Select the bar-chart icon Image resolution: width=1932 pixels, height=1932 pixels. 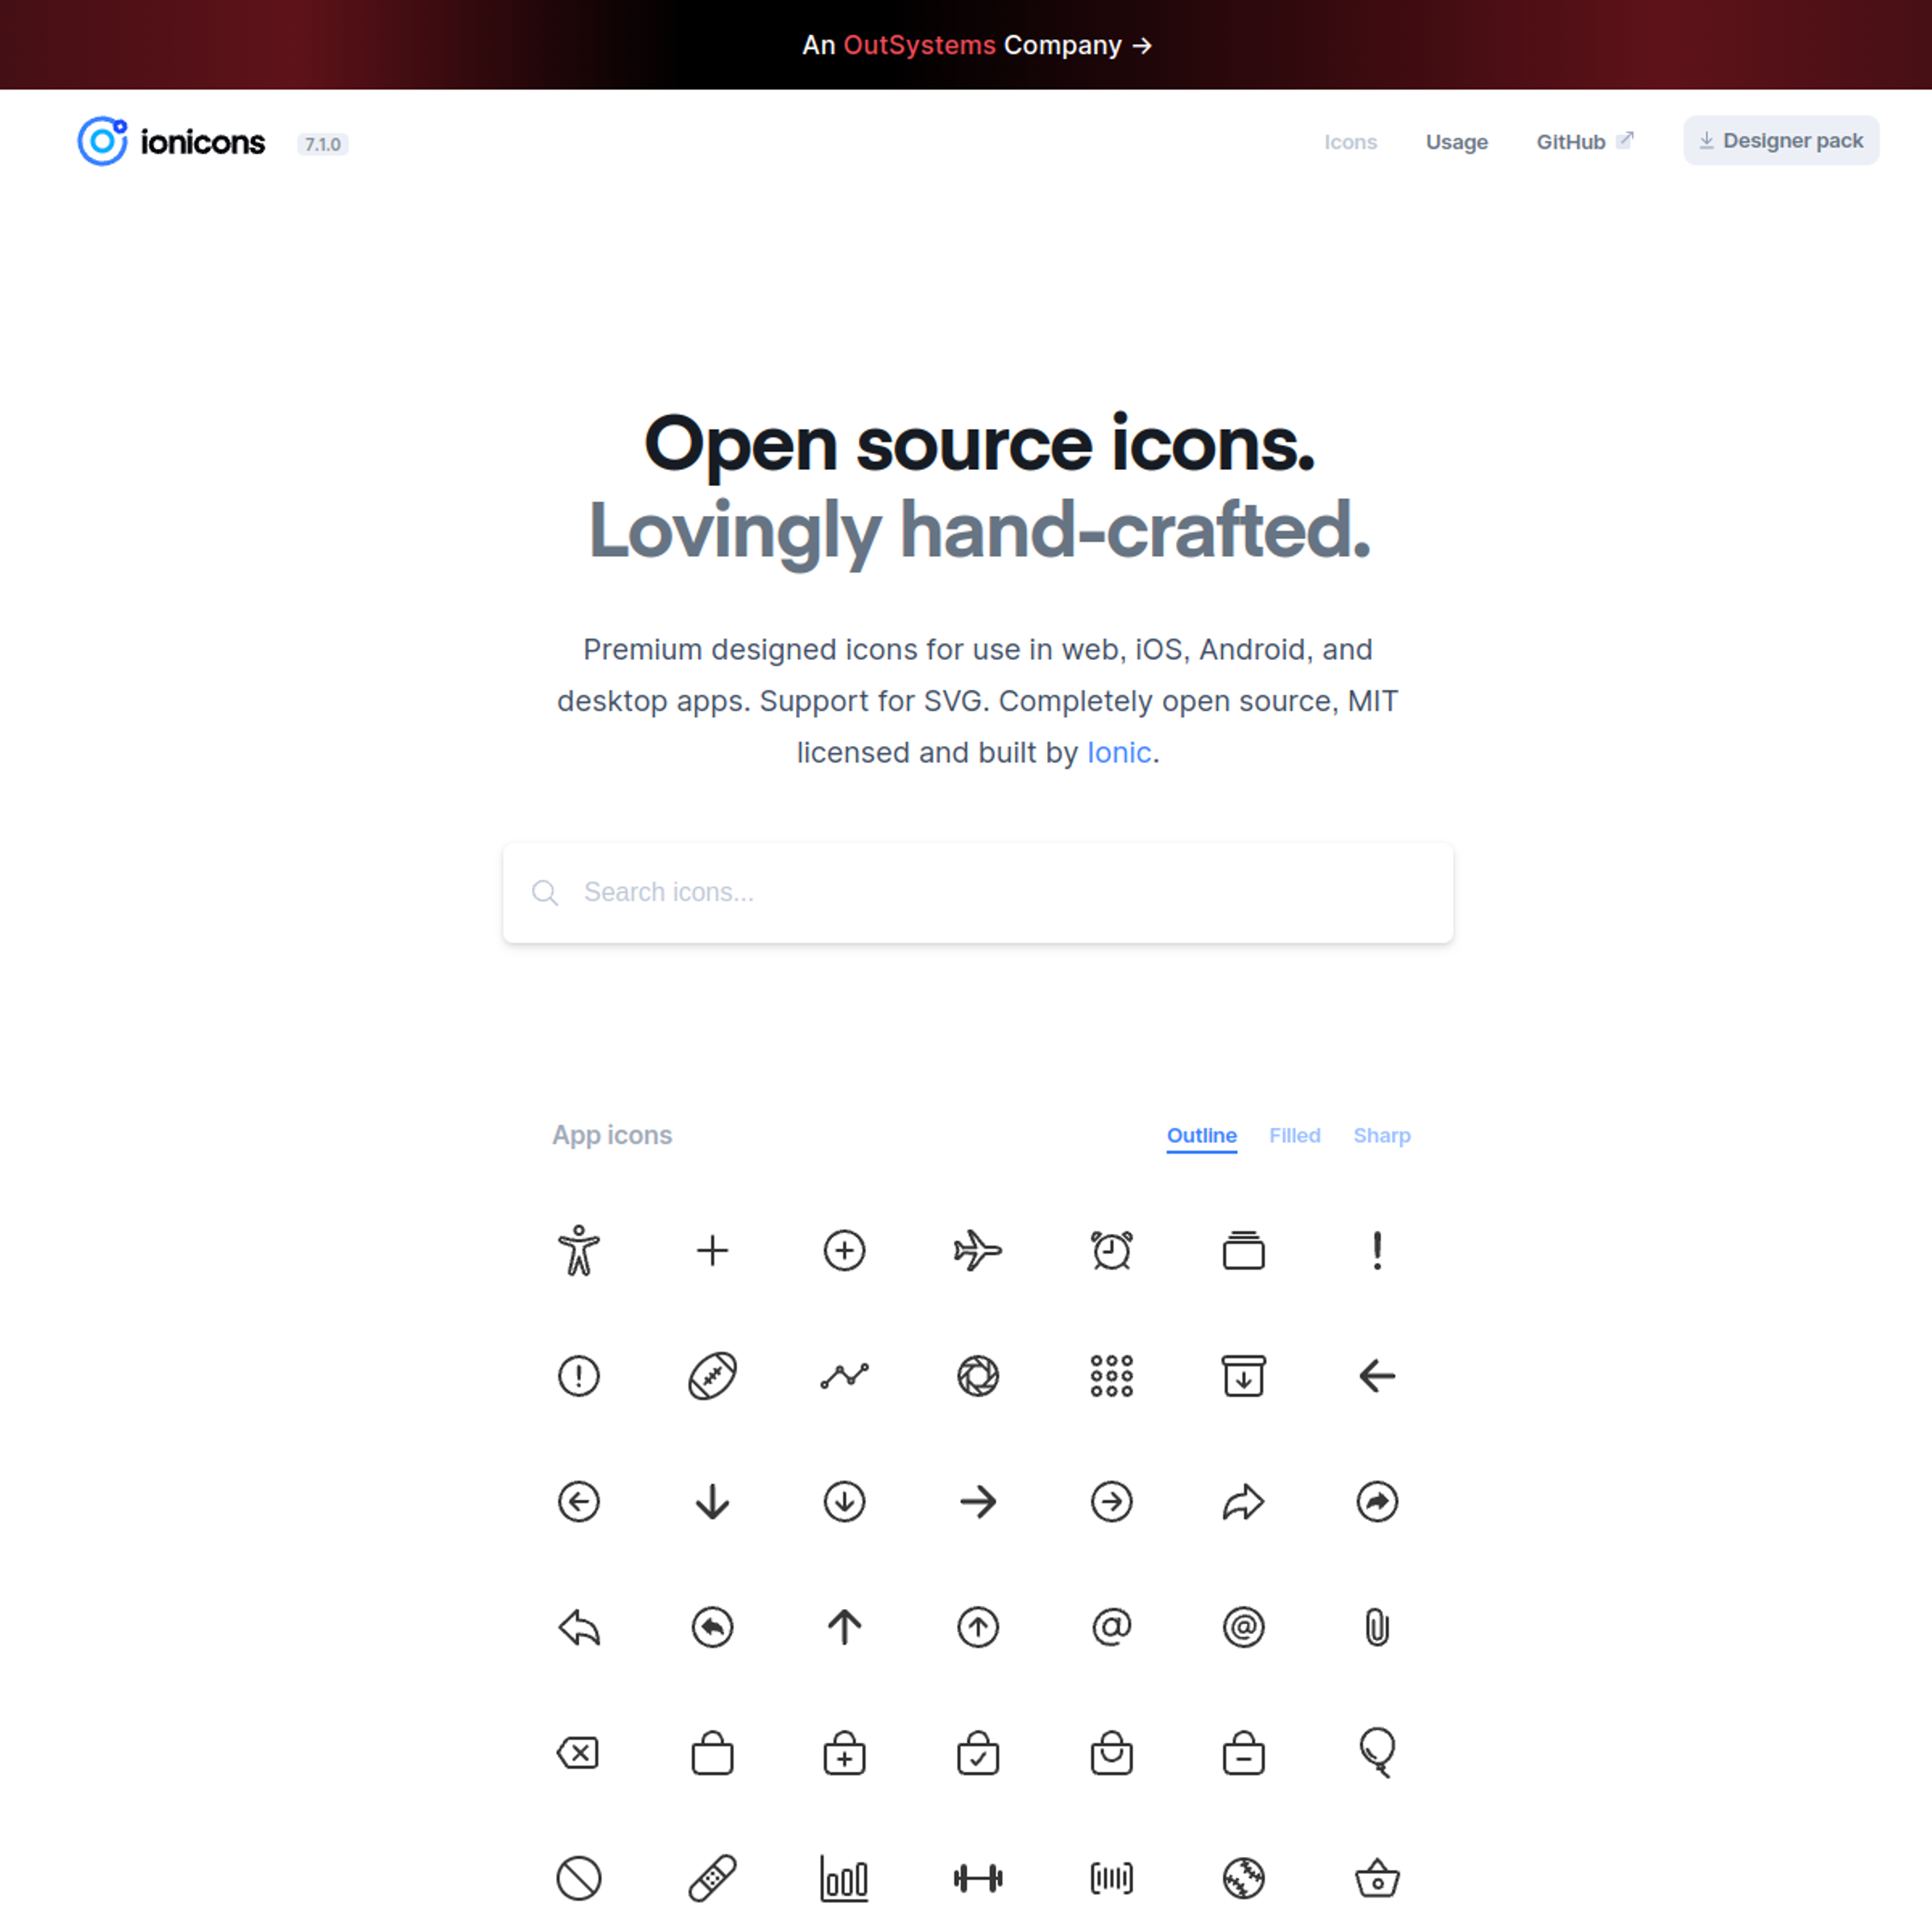845,1878
